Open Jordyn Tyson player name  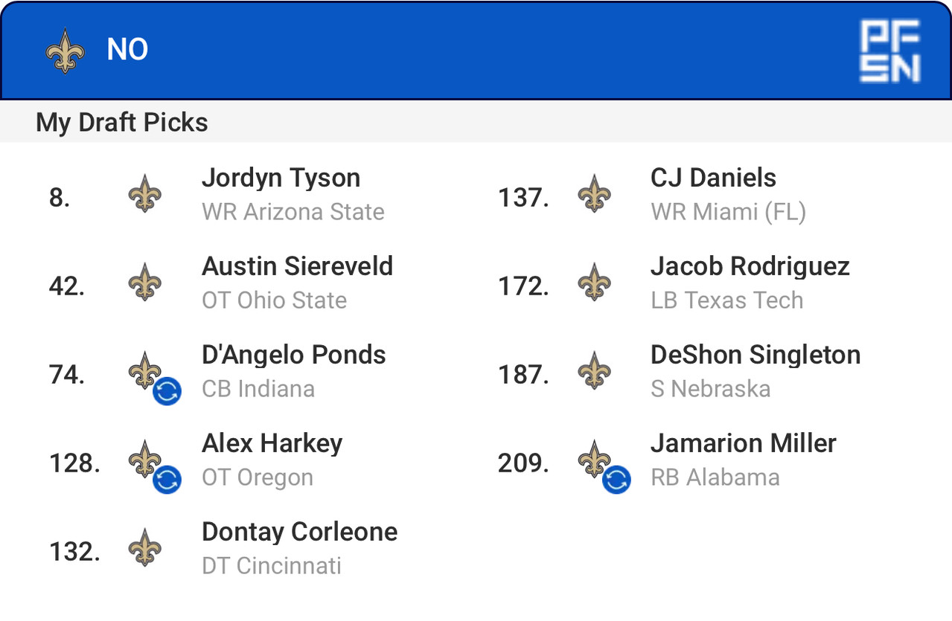pyautogui.click(x=281, y=178)
